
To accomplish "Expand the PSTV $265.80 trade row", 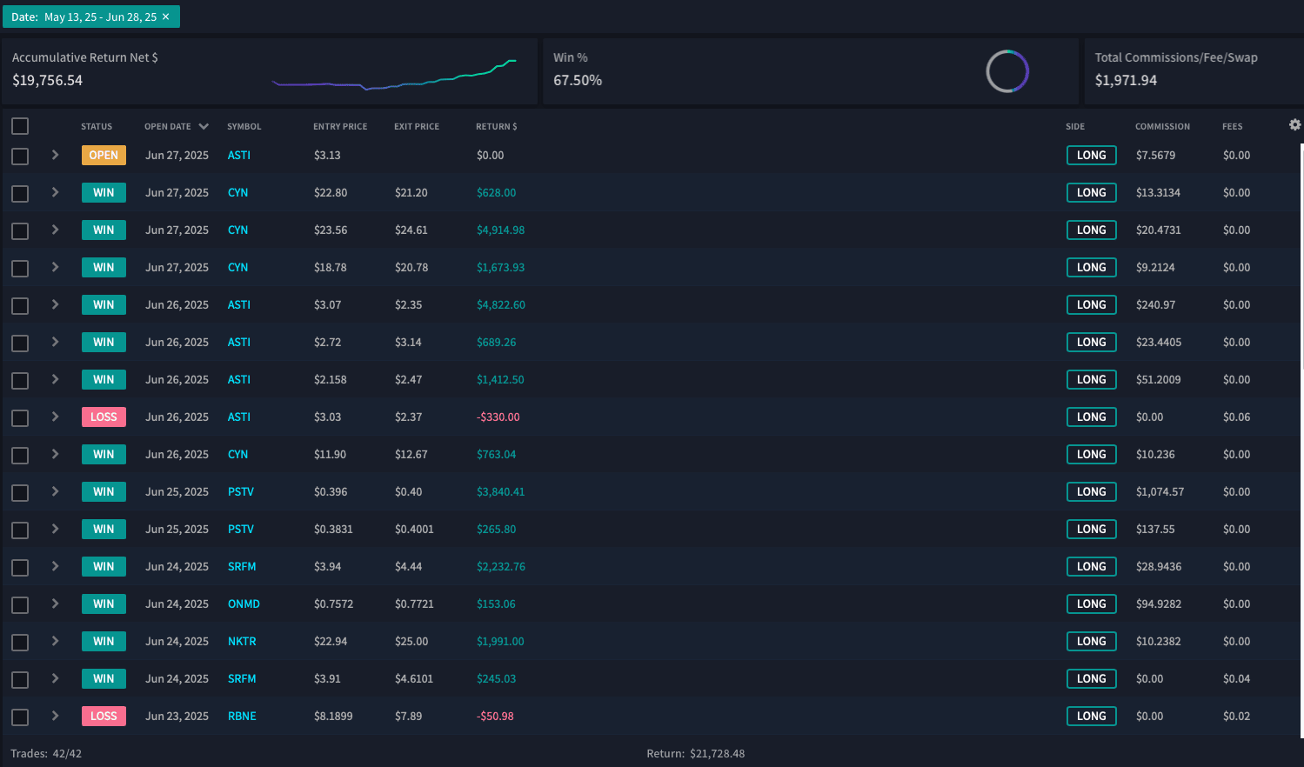I will tap(55, 529).
